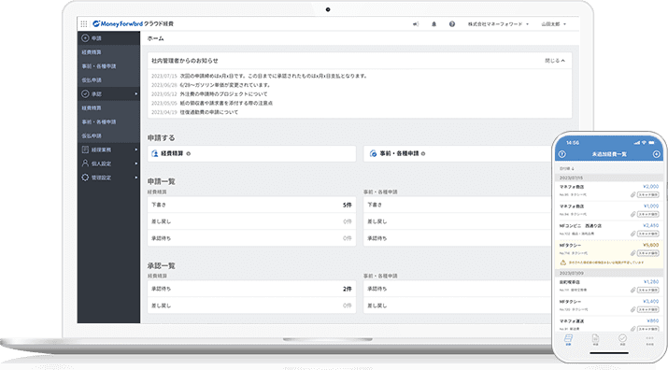This screenshot has height=370, width=668.
Task: Open the 2023/04/19 commuting expense notice
Action: 194,112
